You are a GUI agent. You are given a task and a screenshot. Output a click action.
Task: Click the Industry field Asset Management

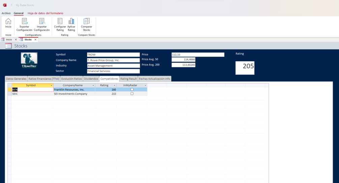click(113, 66)
